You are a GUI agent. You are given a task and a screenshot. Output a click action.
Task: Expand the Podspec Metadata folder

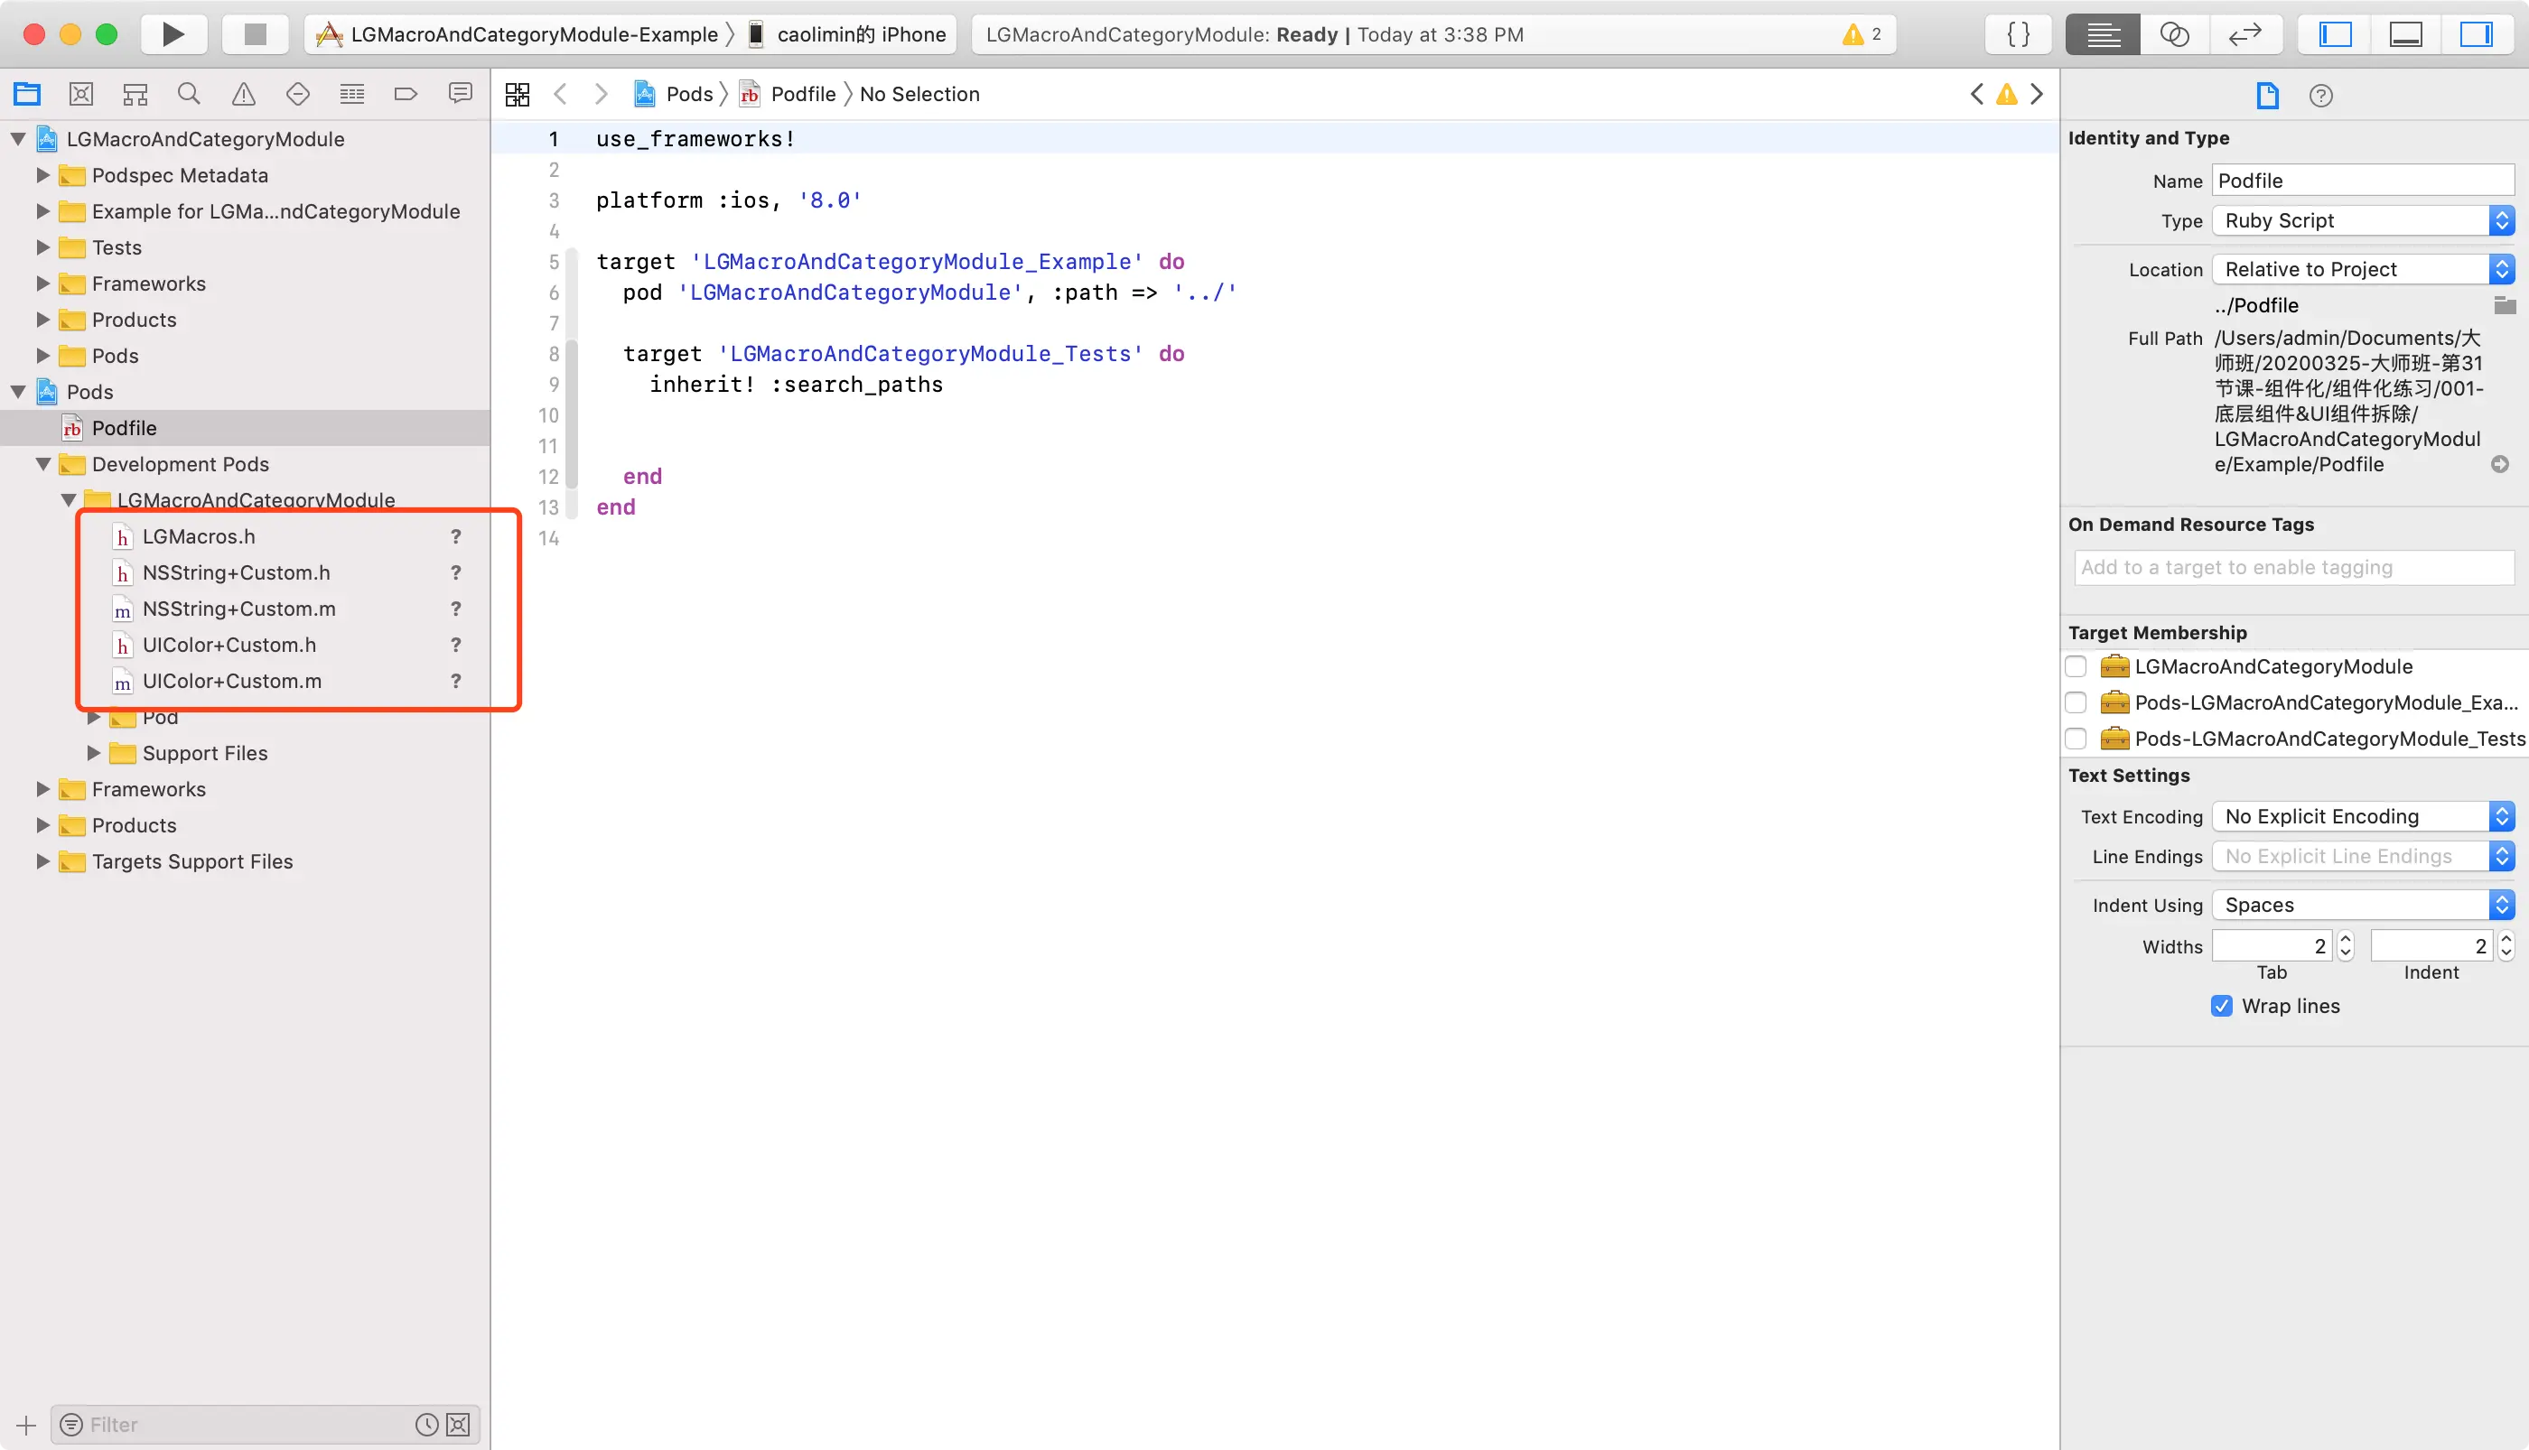tap(42, 175)
